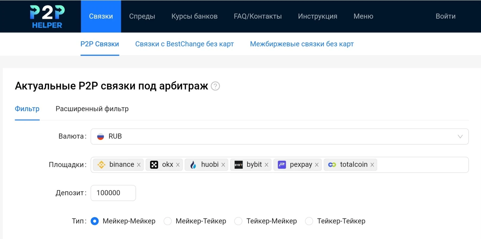The image size is (481, 239).
Task: Open the Связки navigation tab
Action: tap(101, 16)
